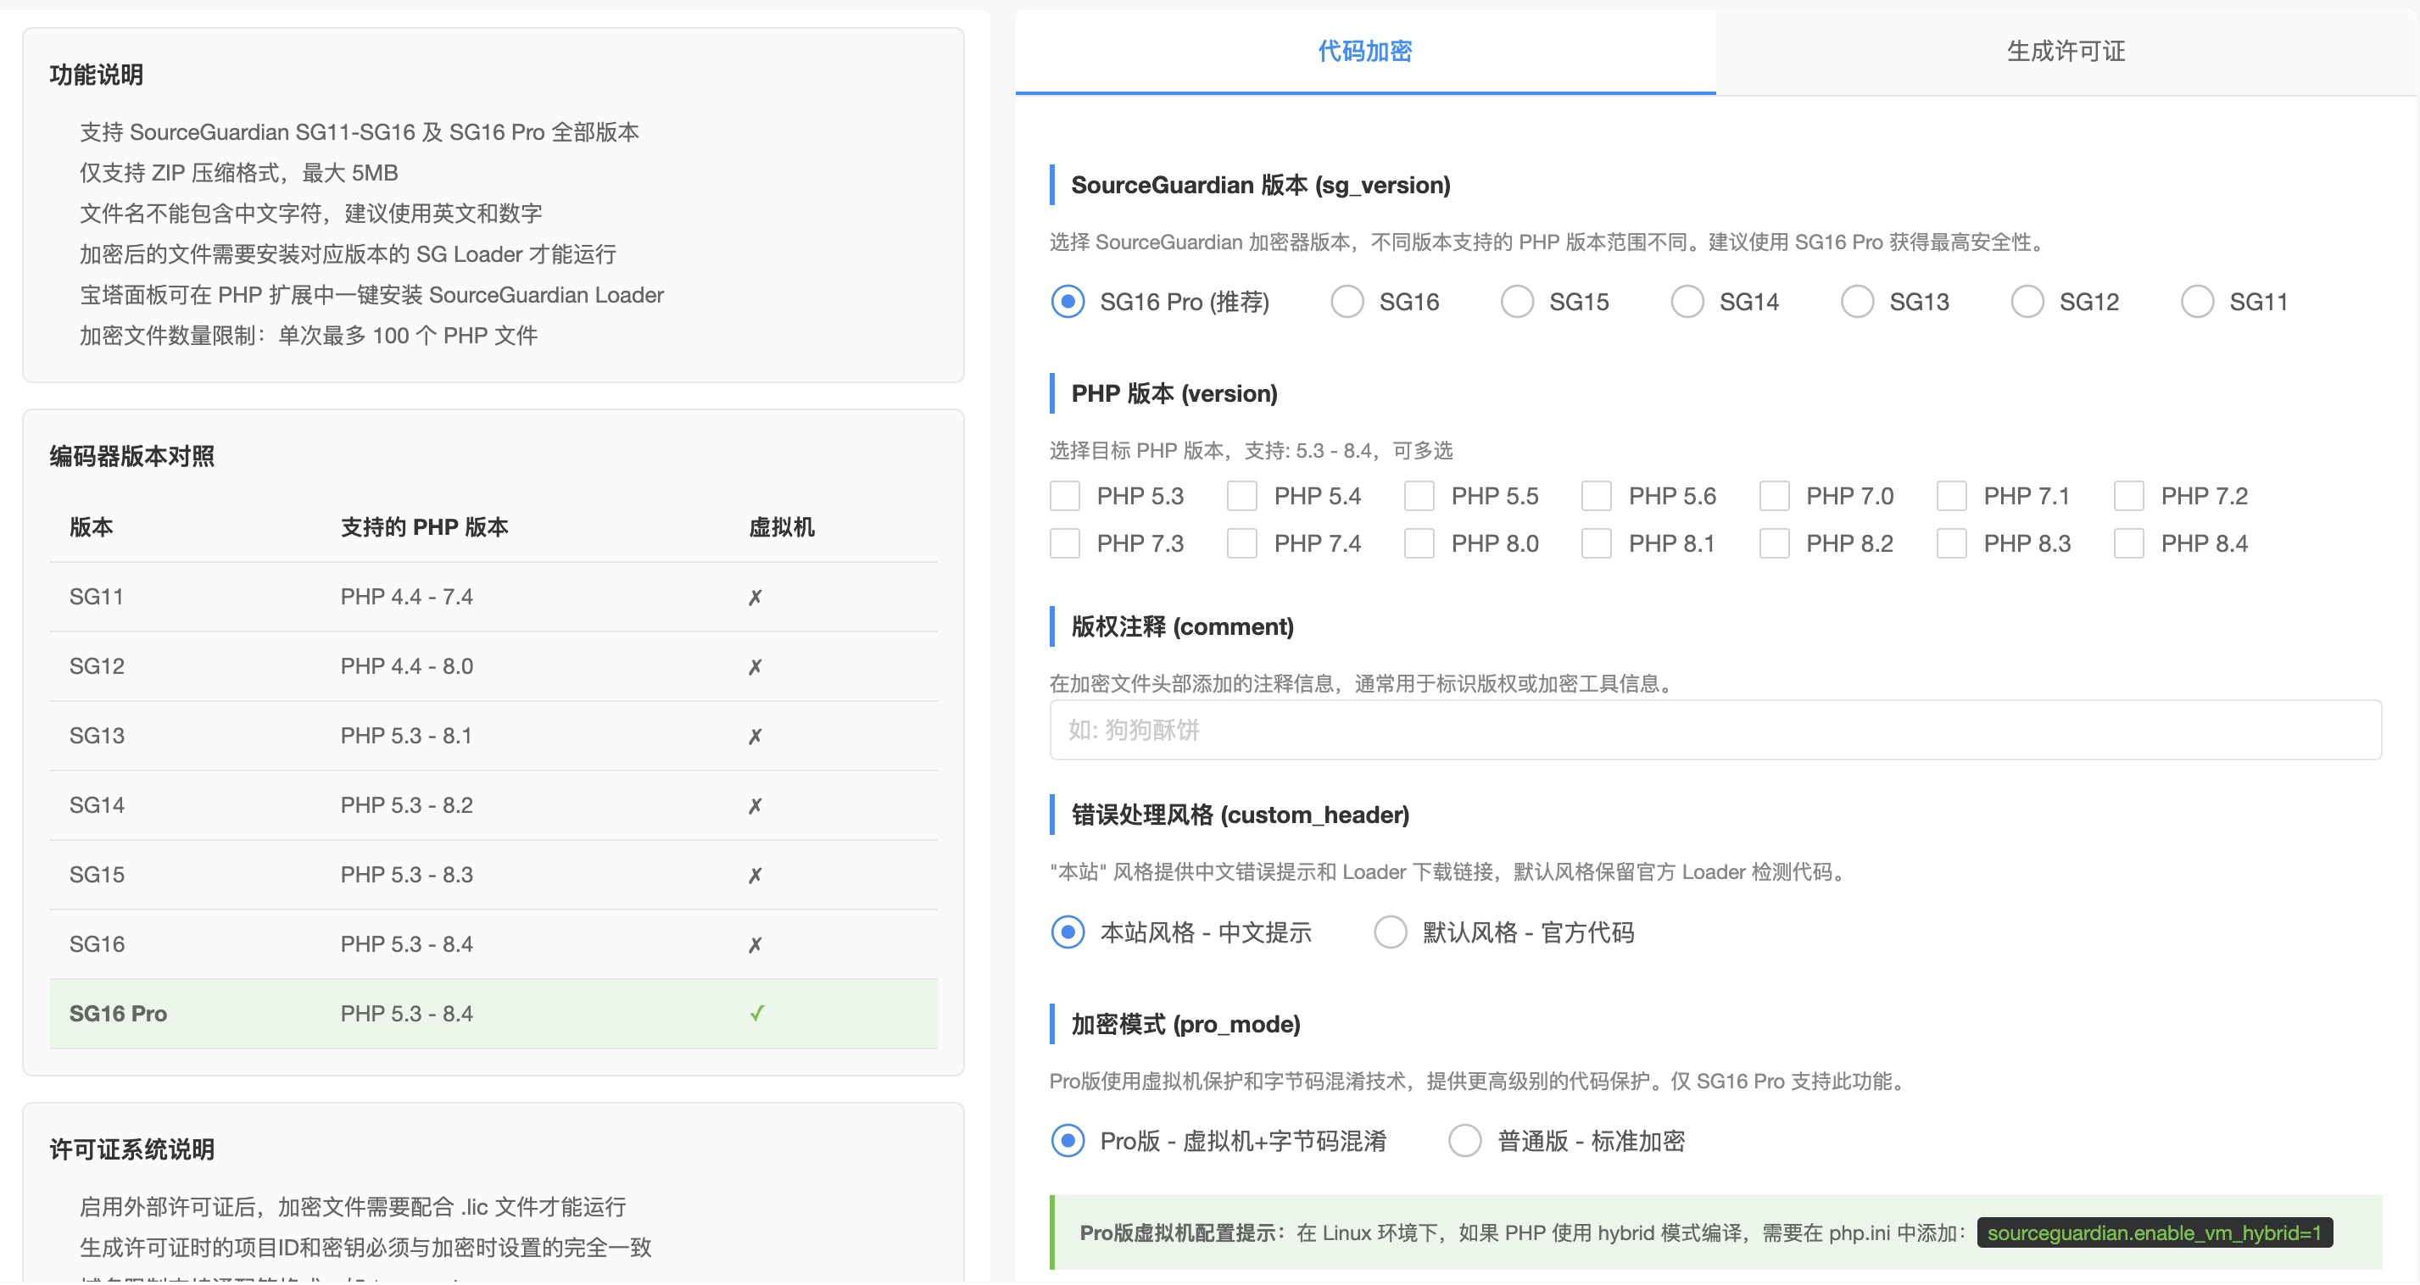This screenshot has height=1285, width=2420.
Task: Switch to the 代码加密 tab
Action: pyautogui.click(x=1364, y=52)
